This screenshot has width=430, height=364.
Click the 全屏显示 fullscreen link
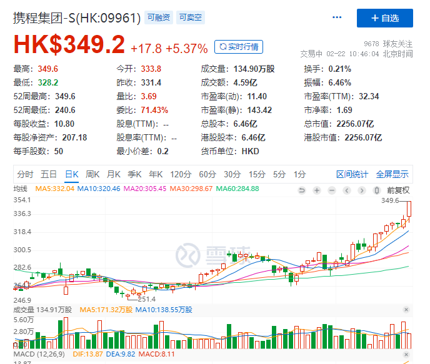(392, 174)
